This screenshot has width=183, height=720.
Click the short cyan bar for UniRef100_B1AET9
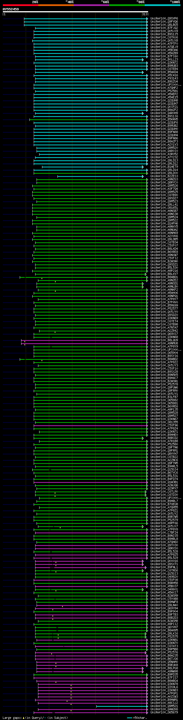pos(93,167)
